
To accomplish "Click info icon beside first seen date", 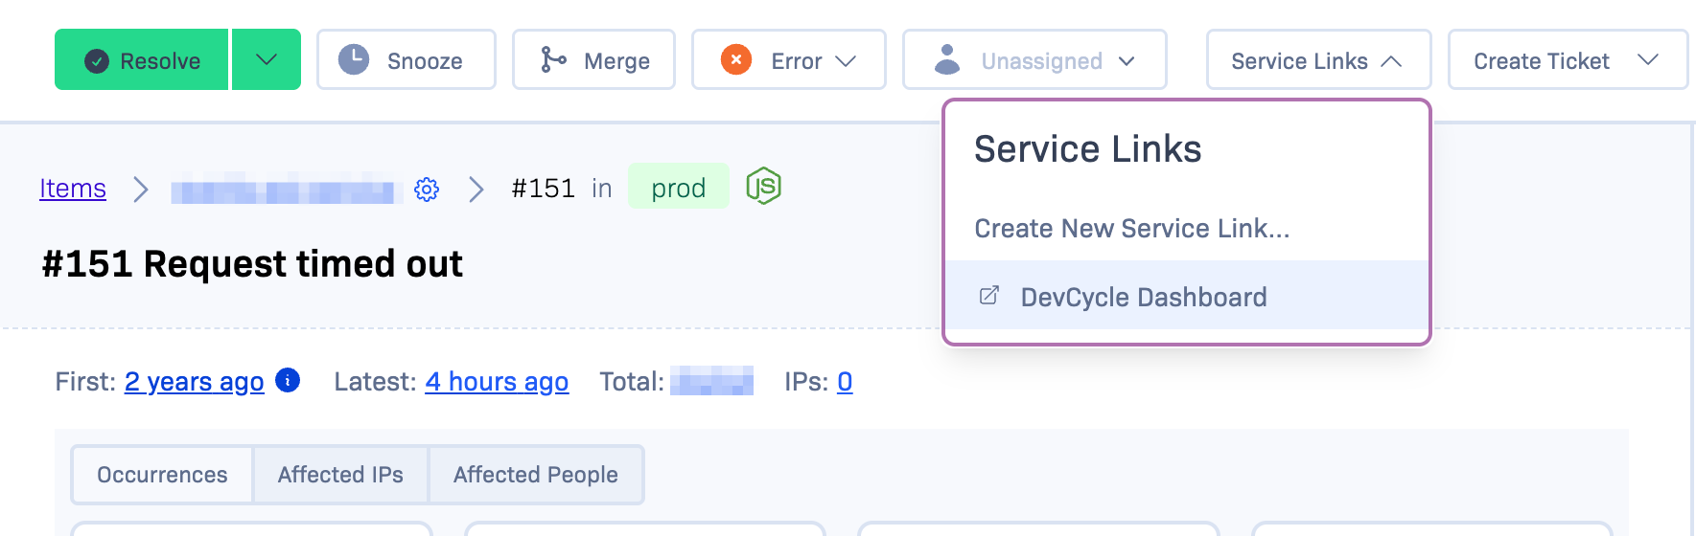I will tap(288, 380).
